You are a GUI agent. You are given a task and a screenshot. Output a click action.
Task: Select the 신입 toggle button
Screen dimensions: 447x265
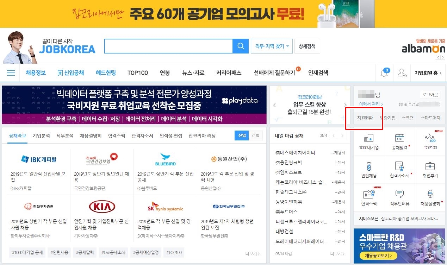pyautogui.click(x=242, y=135)
